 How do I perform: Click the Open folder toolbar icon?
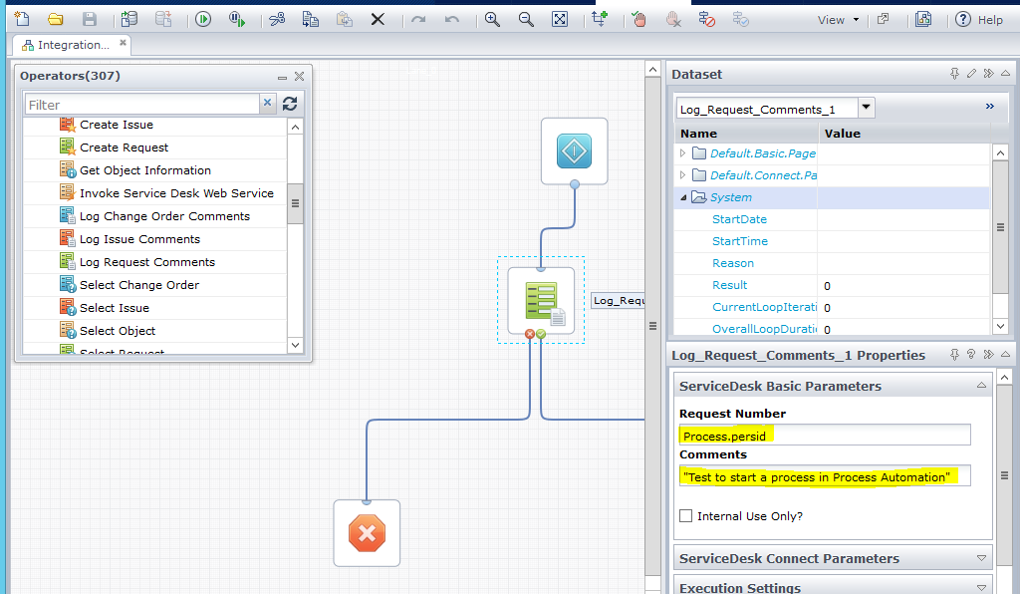click(56, 19)
